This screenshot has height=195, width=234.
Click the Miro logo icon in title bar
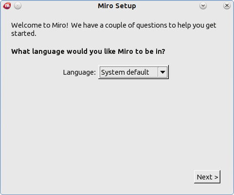(x=7, y=6)
